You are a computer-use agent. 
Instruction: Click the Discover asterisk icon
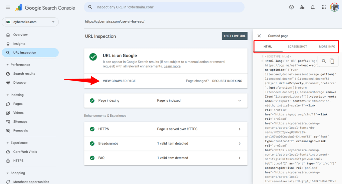tap(8, 83)
